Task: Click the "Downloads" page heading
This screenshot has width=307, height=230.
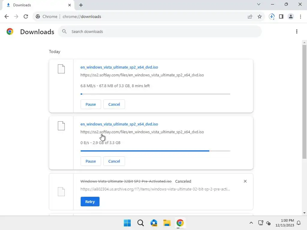Action: click(37, 32)
